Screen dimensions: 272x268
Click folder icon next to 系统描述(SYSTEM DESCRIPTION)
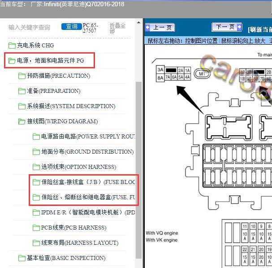tap(22, 106)
